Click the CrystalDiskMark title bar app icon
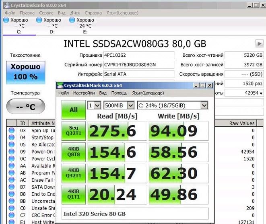Screen dimensions: 266x224 click(x=60, y=85)
